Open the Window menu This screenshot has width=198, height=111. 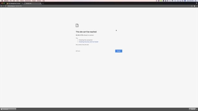tap(39, 1)
